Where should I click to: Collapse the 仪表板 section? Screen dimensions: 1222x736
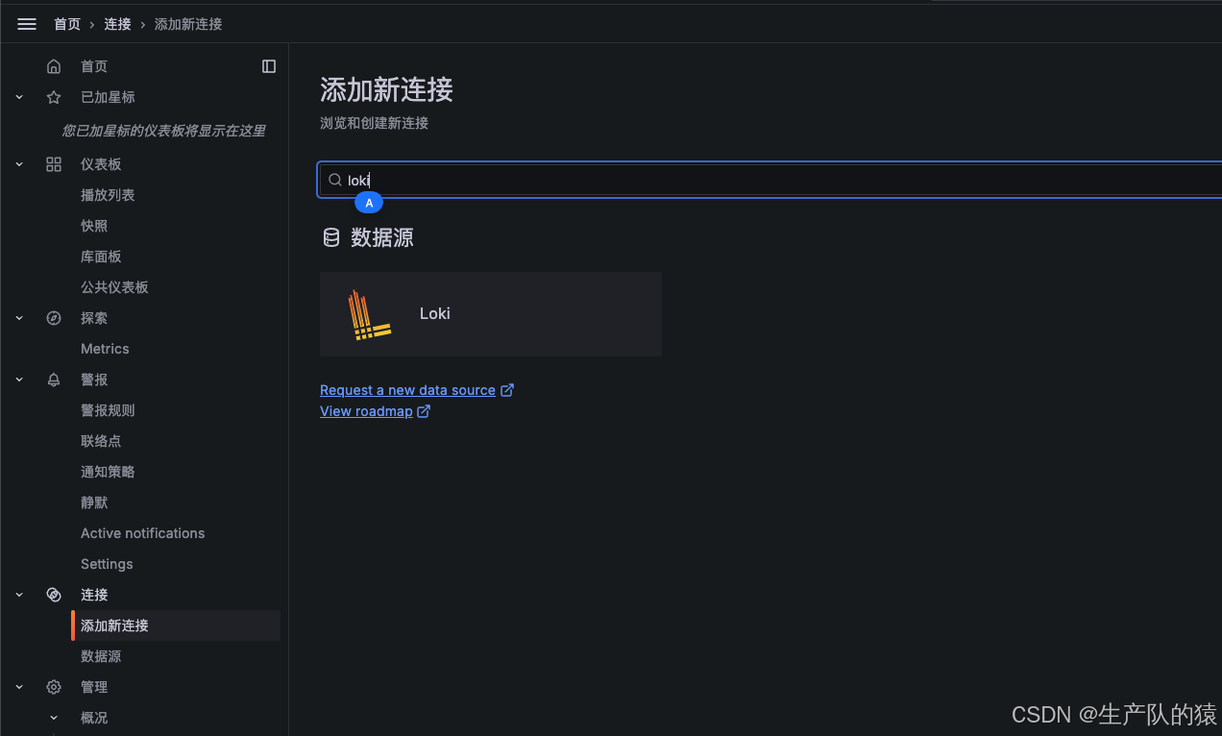[x=19, y=164]
